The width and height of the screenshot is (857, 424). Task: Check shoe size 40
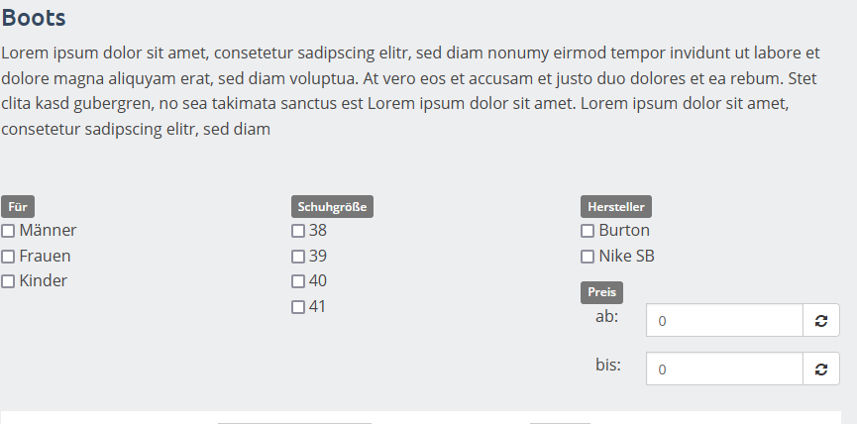pyautogui.click(x=298, y=281)
